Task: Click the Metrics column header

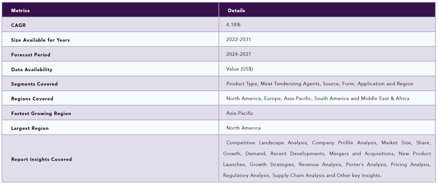Action: click(21, 11)
